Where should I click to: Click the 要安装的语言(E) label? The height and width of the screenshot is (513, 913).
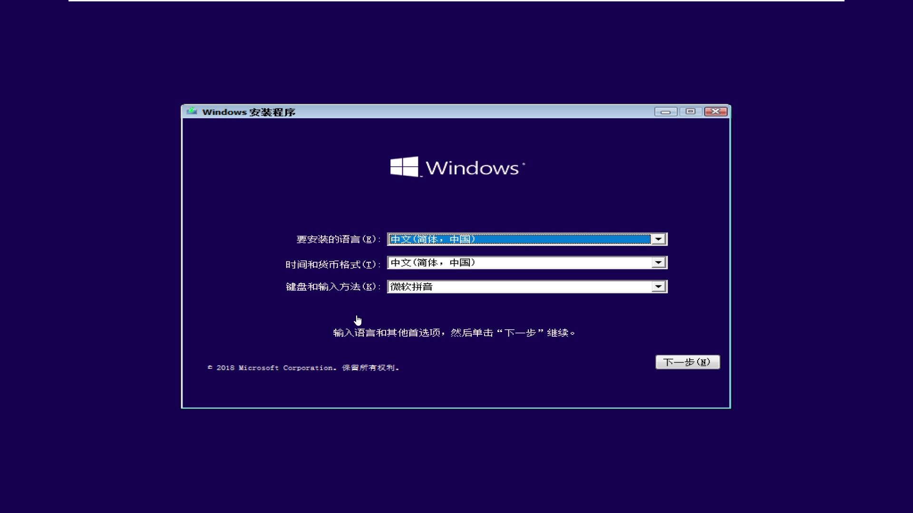338,239
